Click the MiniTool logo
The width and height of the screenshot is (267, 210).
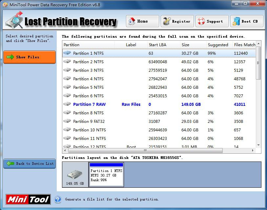[28, 199]
